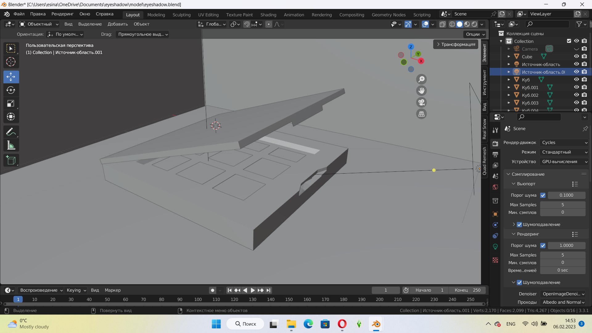
Task: Click the zoom magnifier viewport icon
Action: click(x=421, y=79)
